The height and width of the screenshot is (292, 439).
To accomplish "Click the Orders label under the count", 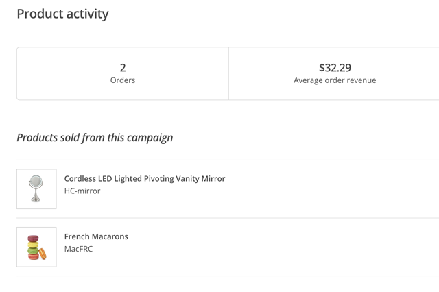I will tap(123, 80).
